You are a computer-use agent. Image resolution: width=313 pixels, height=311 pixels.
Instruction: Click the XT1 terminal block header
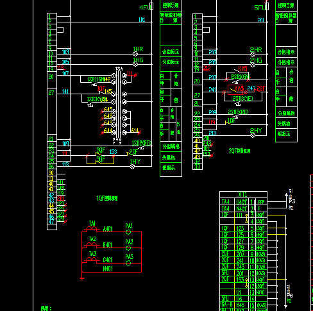(243, 194)
